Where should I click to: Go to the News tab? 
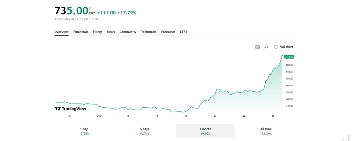[111, 32]
